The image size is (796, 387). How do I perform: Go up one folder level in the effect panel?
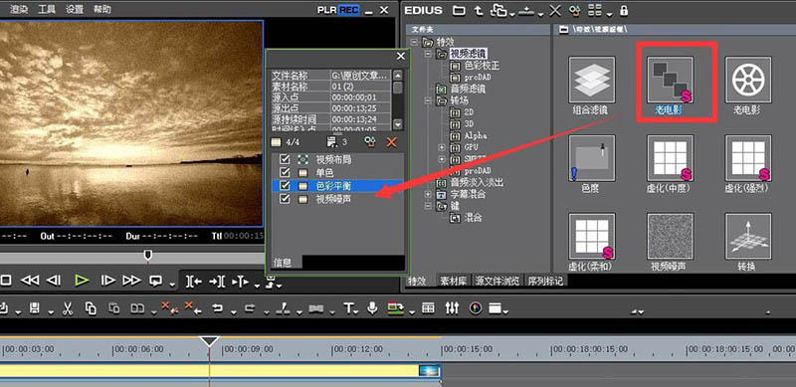point(479,10)
